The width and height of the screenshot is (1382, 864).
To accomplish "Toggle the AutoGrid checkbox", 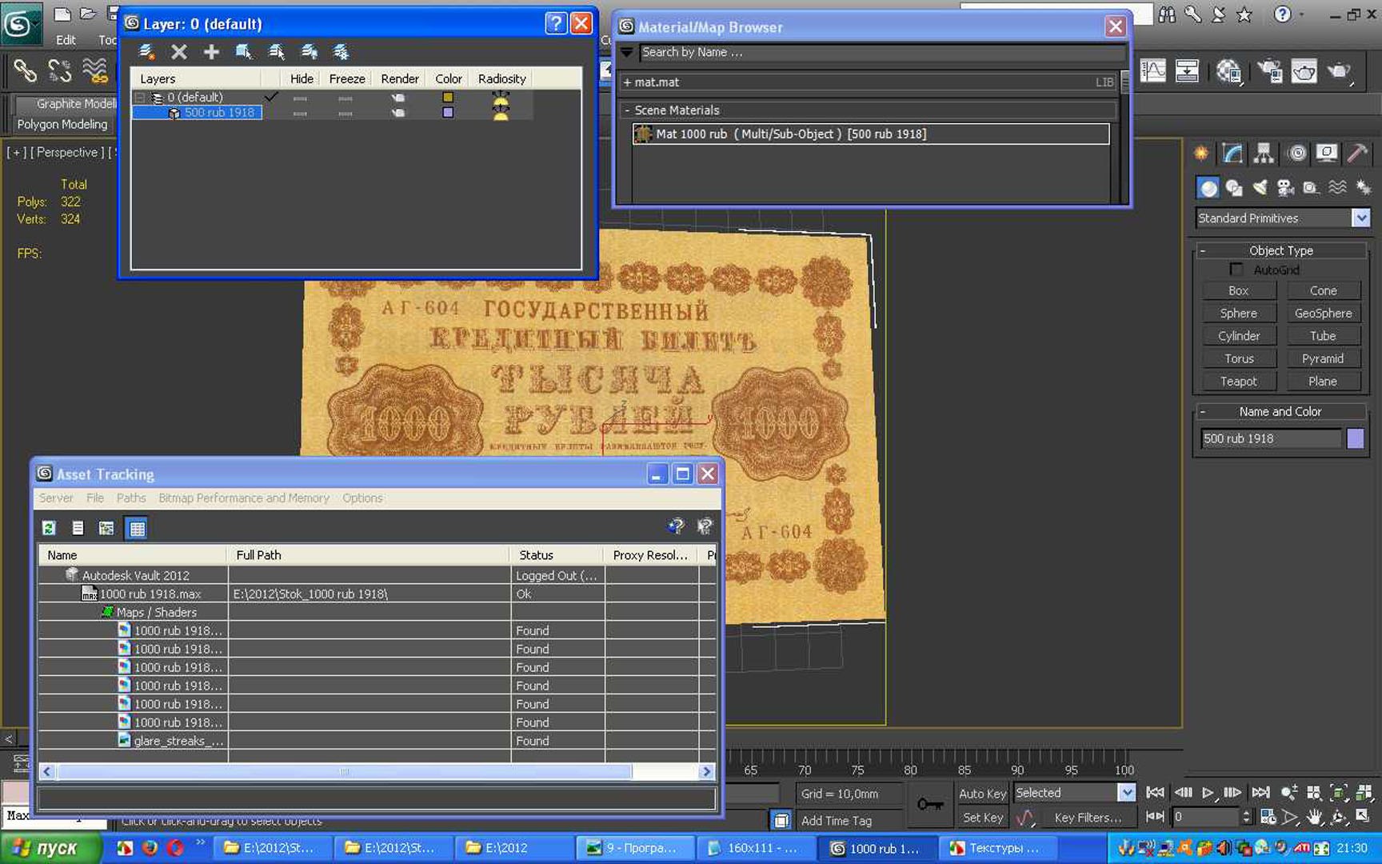I will [1236, 270].
